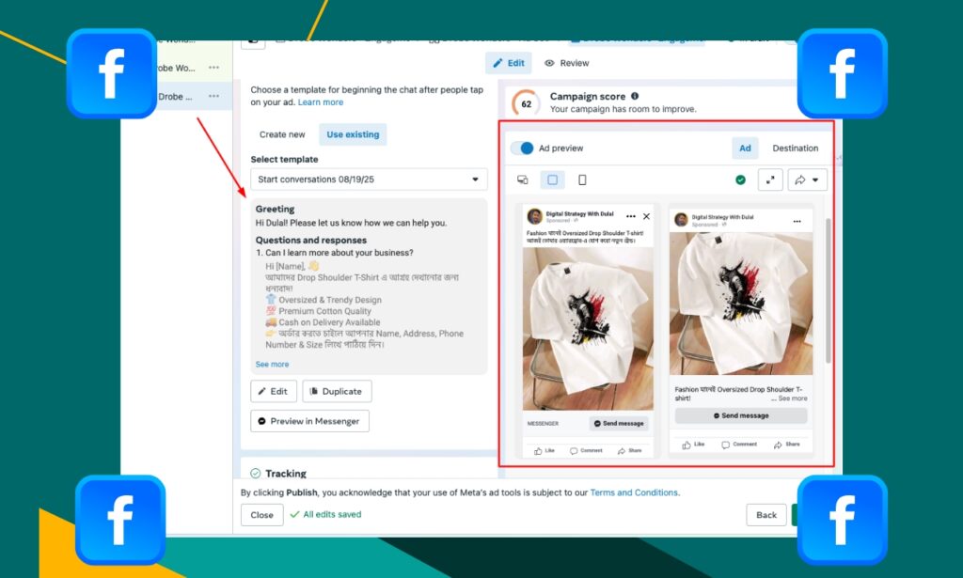
Task: Open the share preview dropdown
Action: click(x=807, y=180)
